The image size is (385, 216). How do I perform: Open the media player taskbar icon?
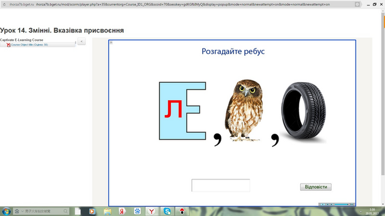pos(92,211)
